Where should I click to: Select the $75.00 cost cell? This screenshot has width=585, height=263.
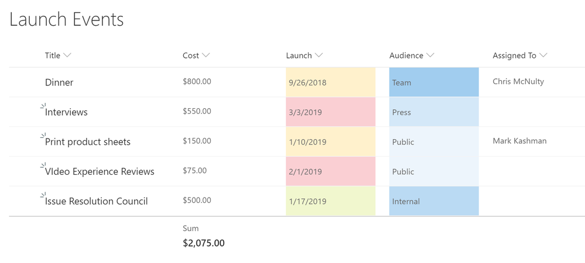coord(195,171)
